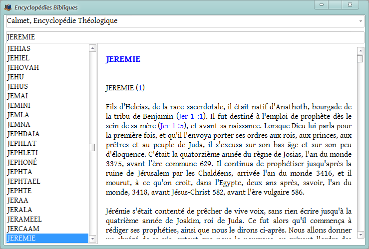Open the Jer 1 :1 verse link
The height and width of the screenshot is (249, 369).
(191, 116)
